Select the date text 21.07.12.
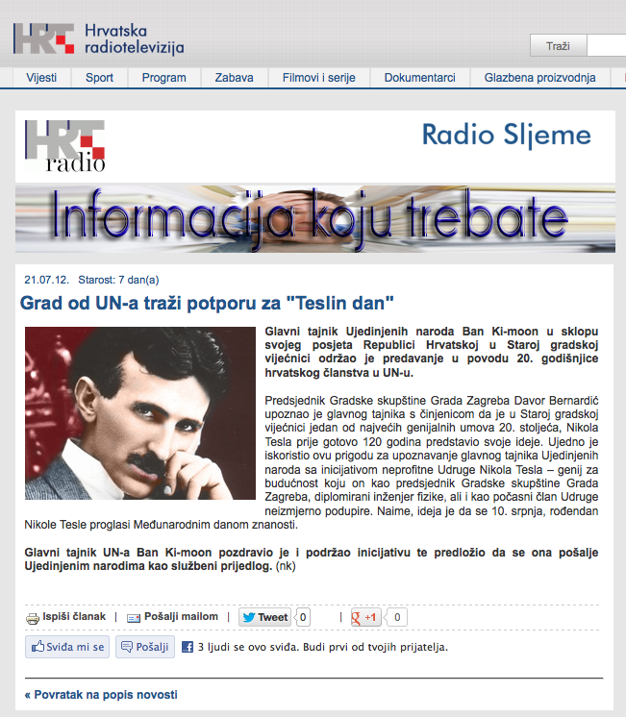 pyautogui.click(x=47, y=280)
